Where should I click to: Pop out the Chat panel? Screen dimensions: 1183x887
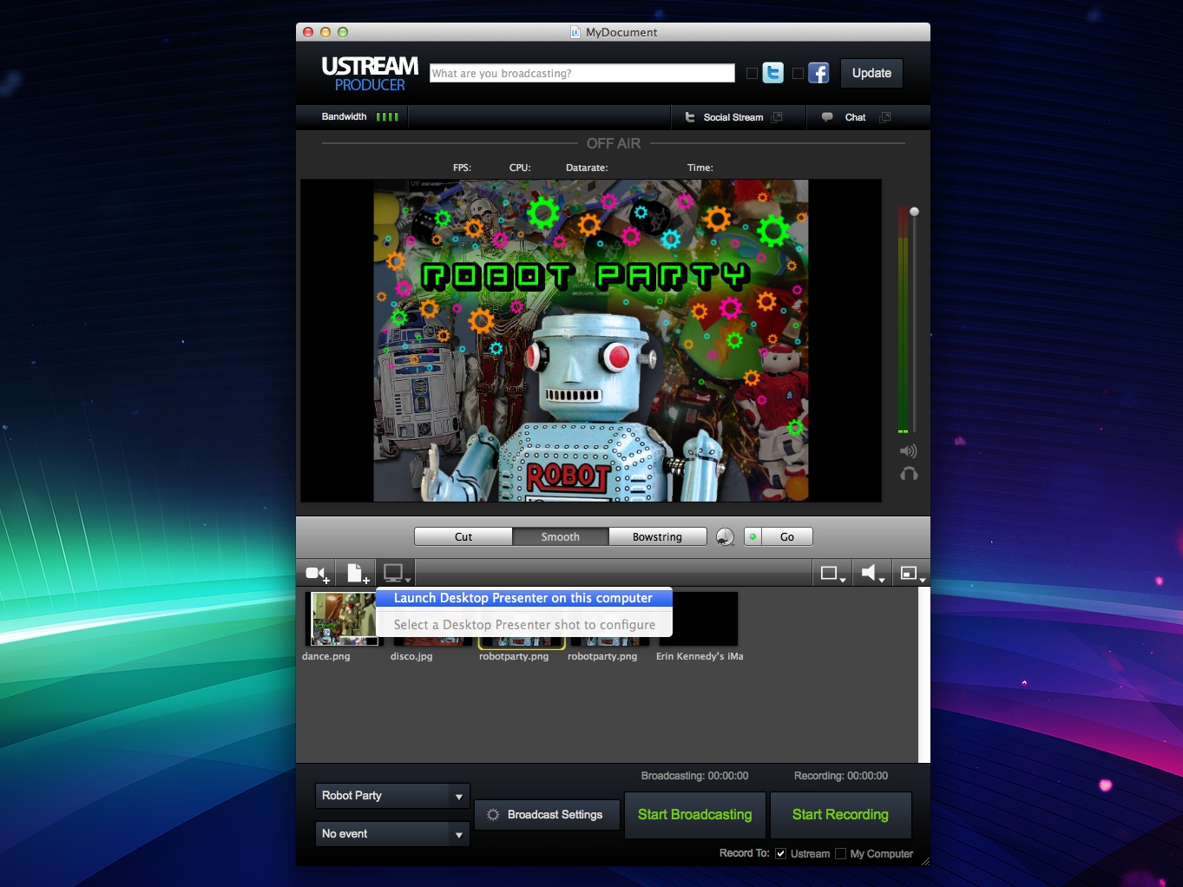pyautogui.click(x=884, y=117)
